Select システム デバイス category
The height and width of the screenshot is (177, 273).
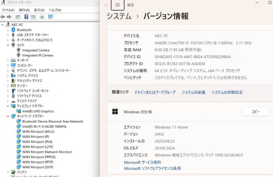[27, 76]
